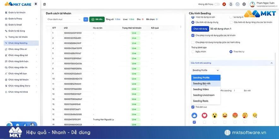Click the red heart Love reaction icon
Viewport: 279px width, 139px height.
(204, 115)
